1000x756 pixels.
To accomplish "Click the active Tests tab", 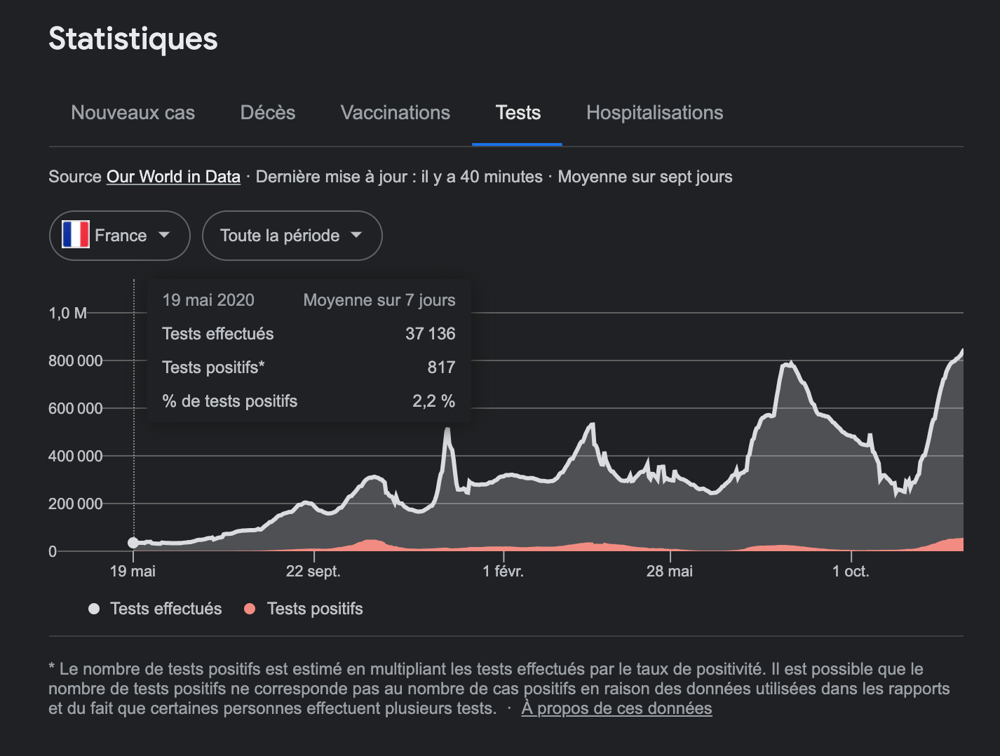I will 518,113.
